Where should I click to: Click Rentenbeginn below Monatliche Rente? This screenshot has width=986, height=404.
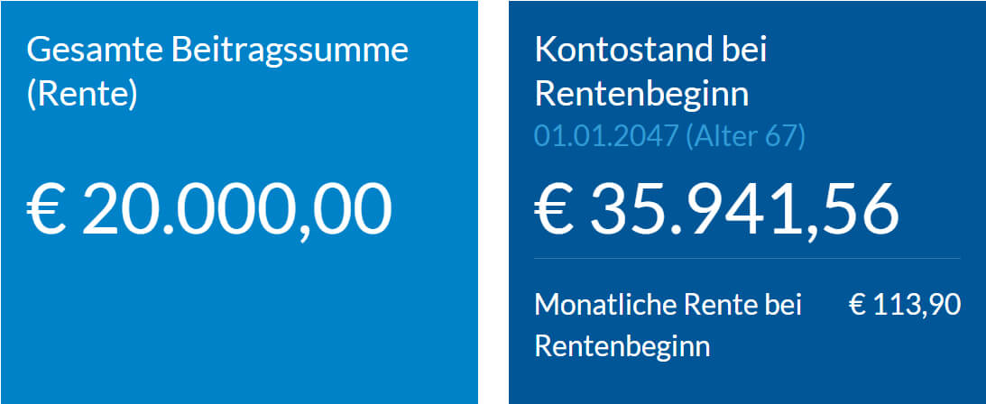point(622,346)
